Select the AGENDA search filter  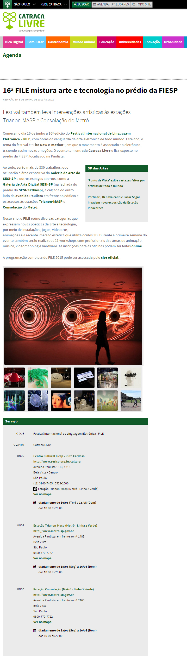point(101,4)
